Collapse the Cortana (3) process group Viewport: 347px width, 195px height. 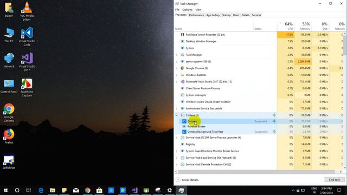[177, 115]
